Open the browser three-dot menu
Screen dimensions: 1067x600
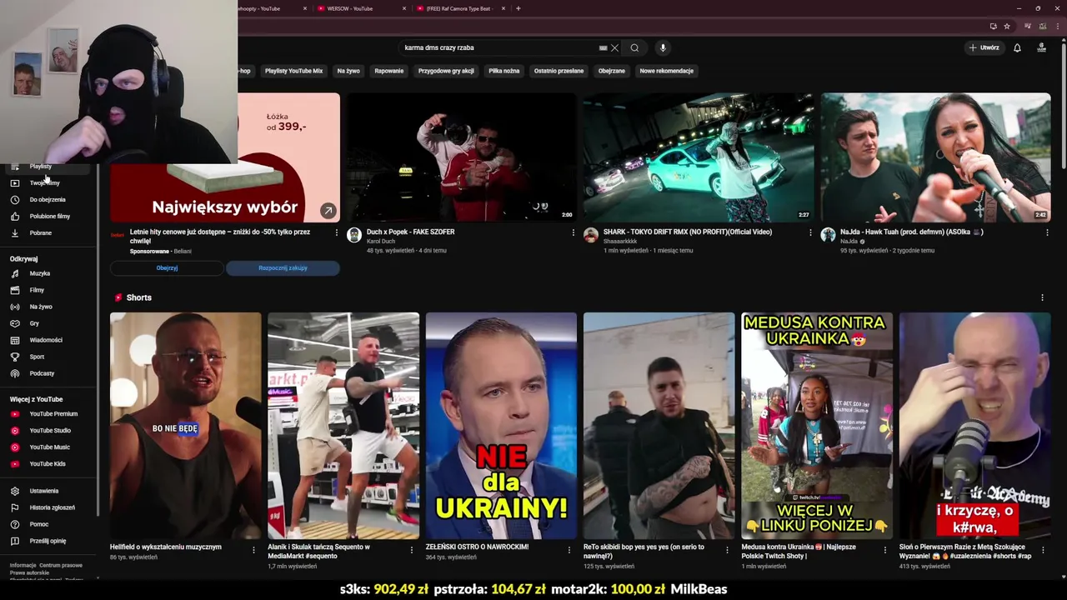1056,26
